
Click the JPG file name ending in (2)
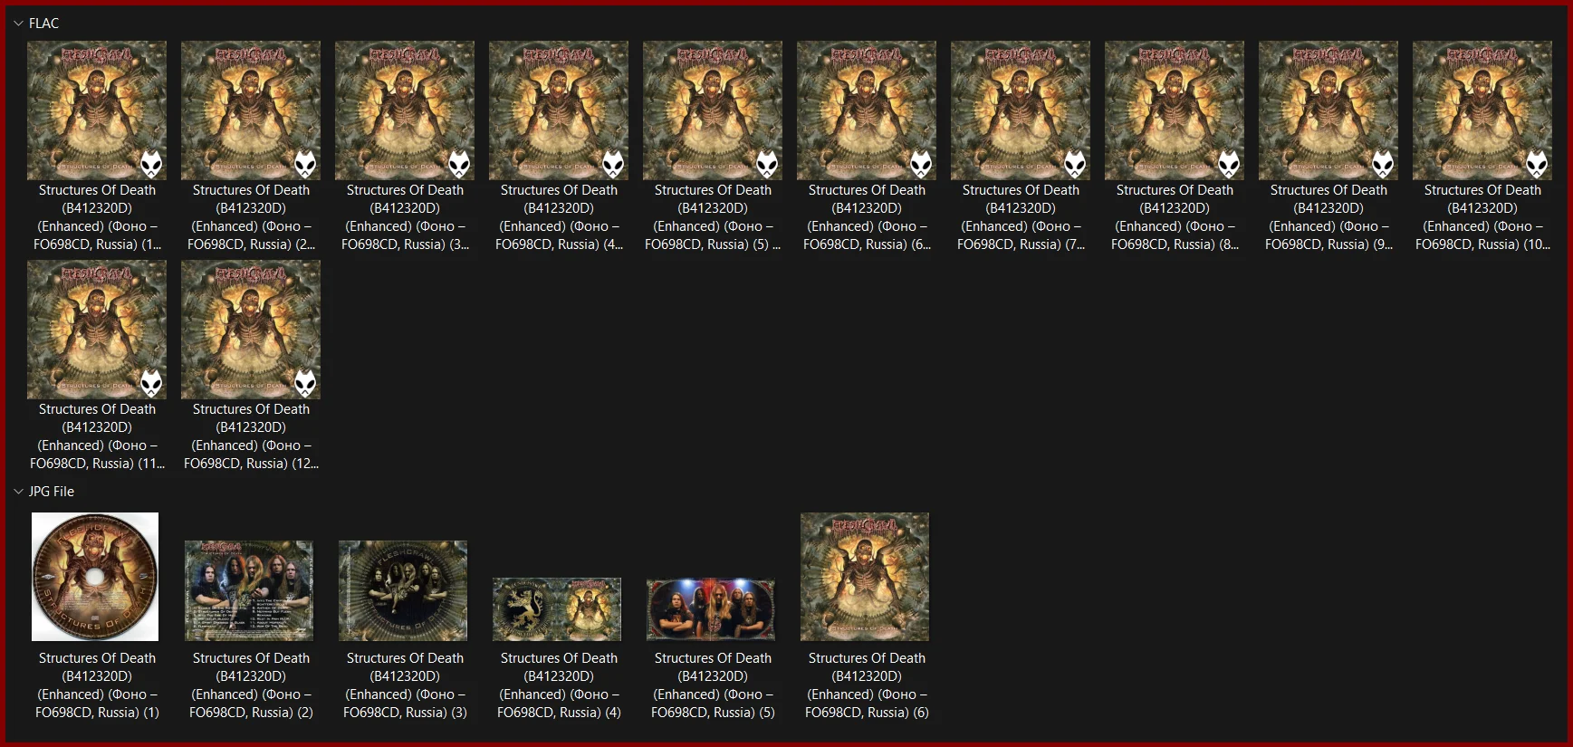[251, 685]
